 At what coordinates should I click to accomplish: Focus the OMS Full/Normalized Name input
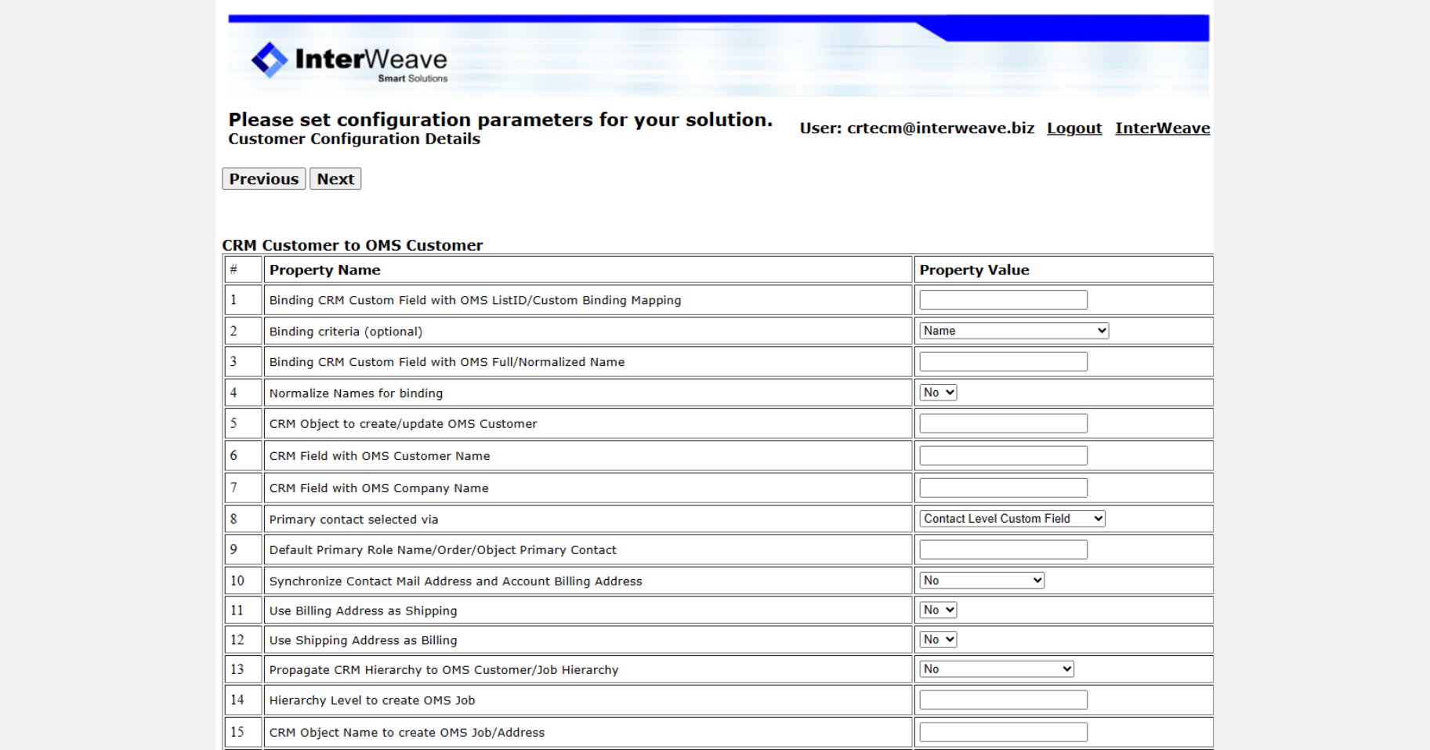pyautogui.click(x=1003, y=361)
